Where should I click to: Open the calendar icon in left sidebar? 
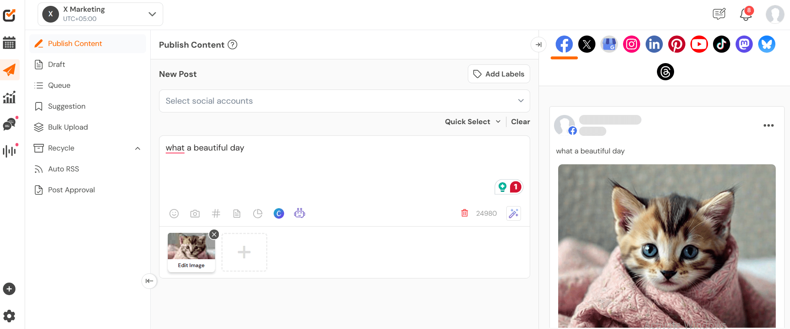(x=9, y=43)
